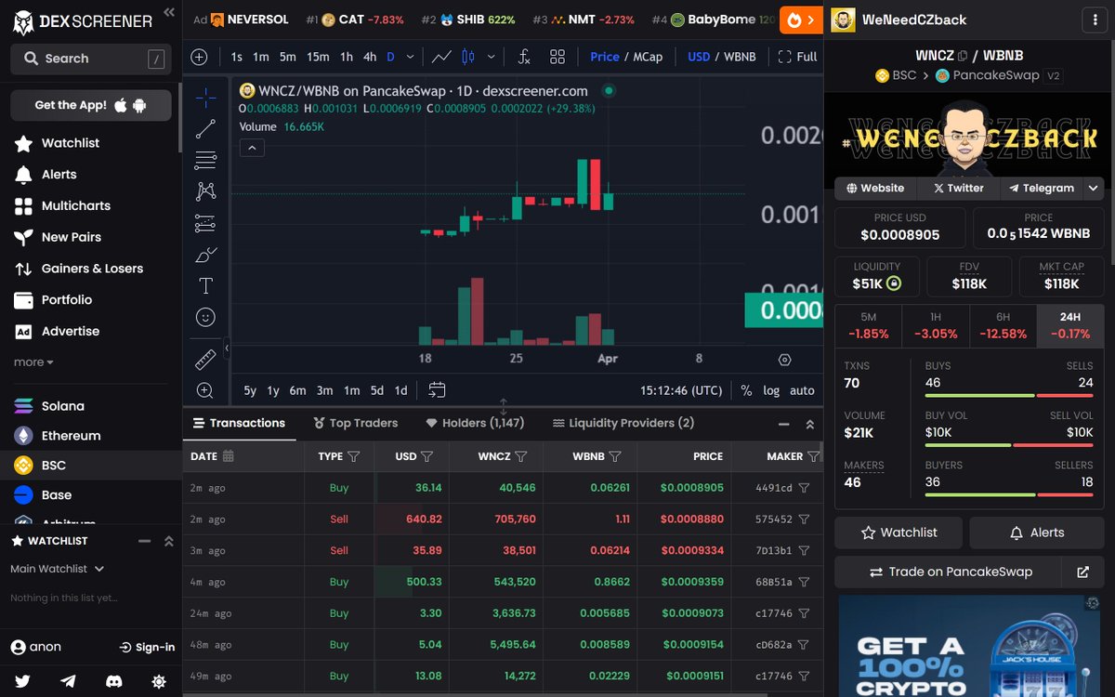Activate the chart zoom in tool
Image resolution: width=1115 pixels, height=697 pixels.
tap(205, 390)
